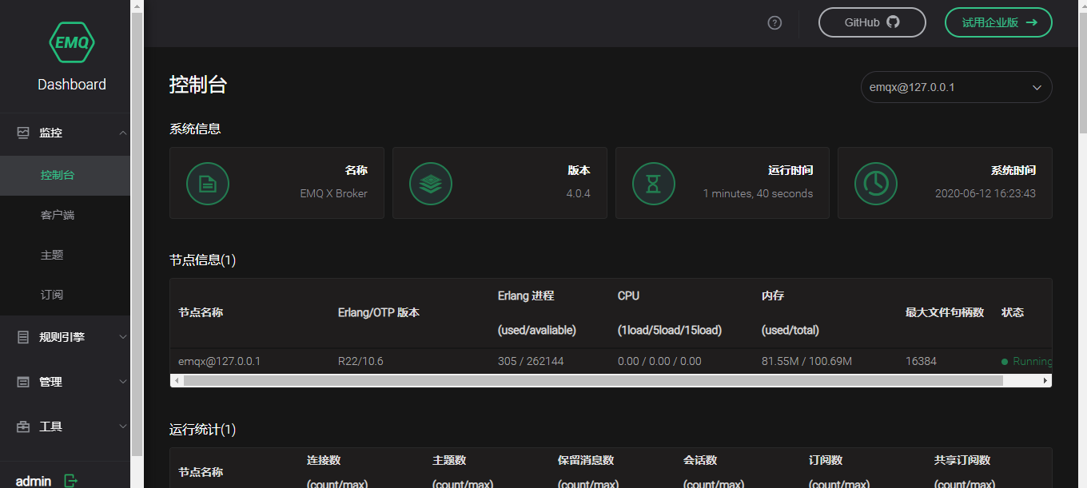The image size is (1087, 488).
Task: Click the emqx@127.0.0.1 cell in node table
Action: (x=219, y=361)
